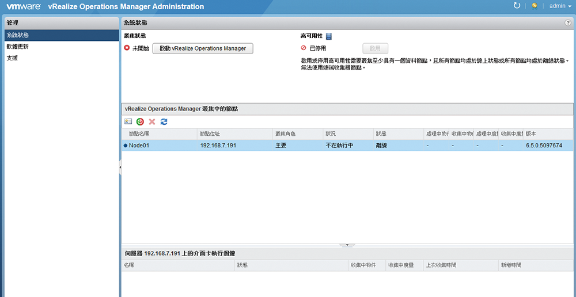
Task: Click the blue refresh nodes icon
Action: click(x=164, y=121)
